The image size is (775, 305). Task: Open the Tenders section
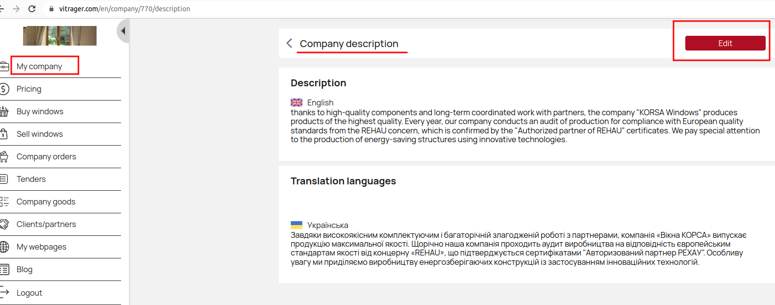pyautogui.click(x=31, y=179)
